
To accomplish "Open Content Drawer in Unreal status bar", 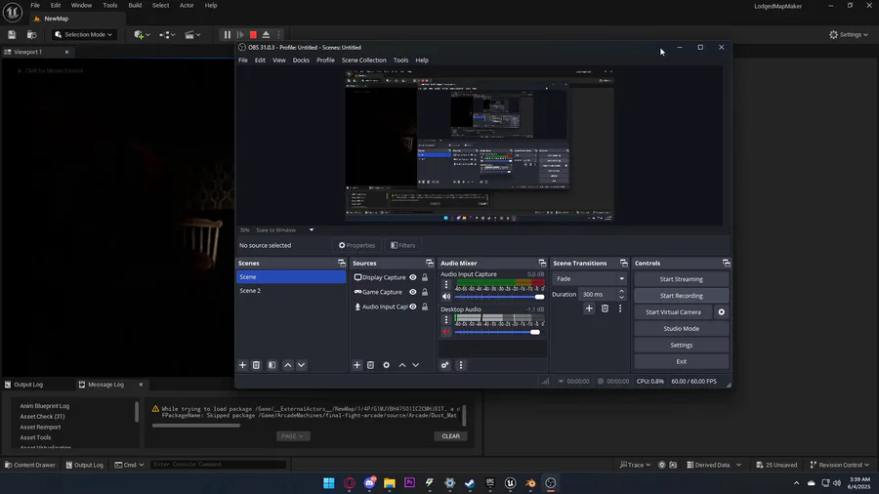I will coord(30,465).
